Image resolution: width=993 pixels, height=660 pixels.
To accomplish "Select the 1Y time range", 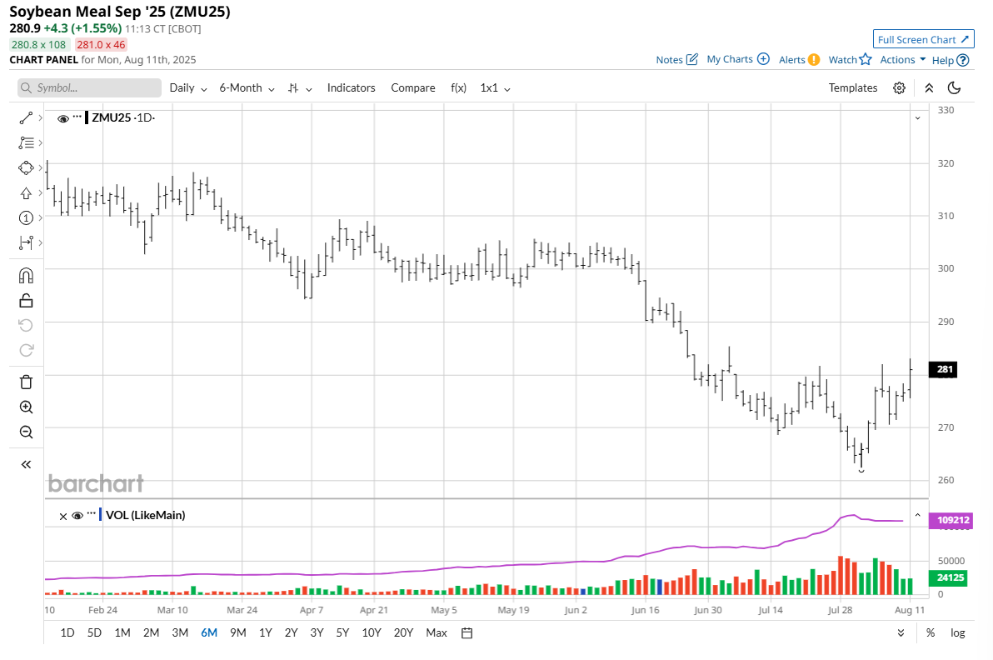I will click(x=266, y=632).
